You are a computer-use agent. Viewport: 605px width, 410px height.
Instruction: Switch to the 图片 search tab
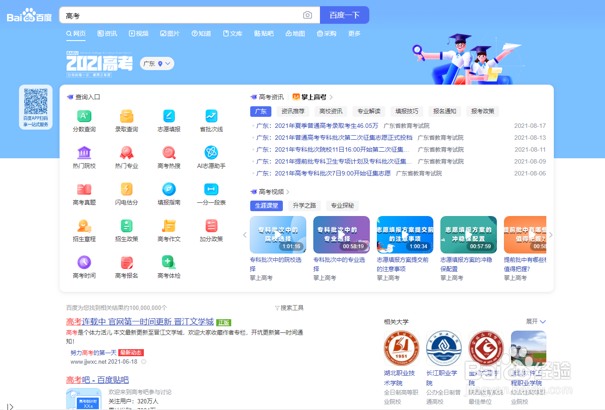click(x=170, y=34)
